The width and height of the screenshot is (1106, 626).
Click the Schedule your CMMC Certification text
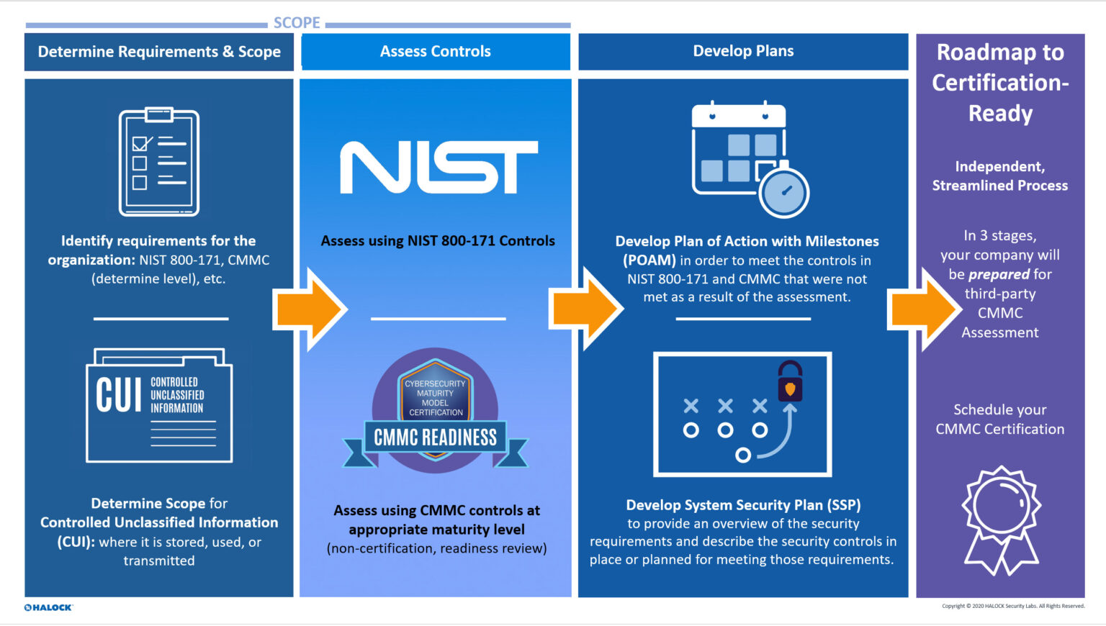tap(1000, 419)
